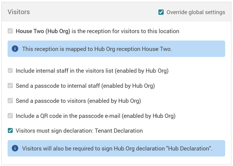Click the "mapped to Hub Org reception" banner text
The width and height of the screenshot is (233, 166).
(97, 49)
